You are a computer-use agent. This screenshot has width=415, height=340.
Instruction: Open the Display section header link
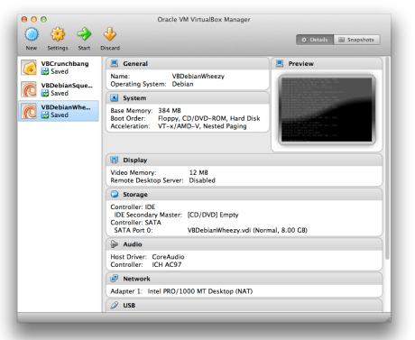tap(135, 161)
